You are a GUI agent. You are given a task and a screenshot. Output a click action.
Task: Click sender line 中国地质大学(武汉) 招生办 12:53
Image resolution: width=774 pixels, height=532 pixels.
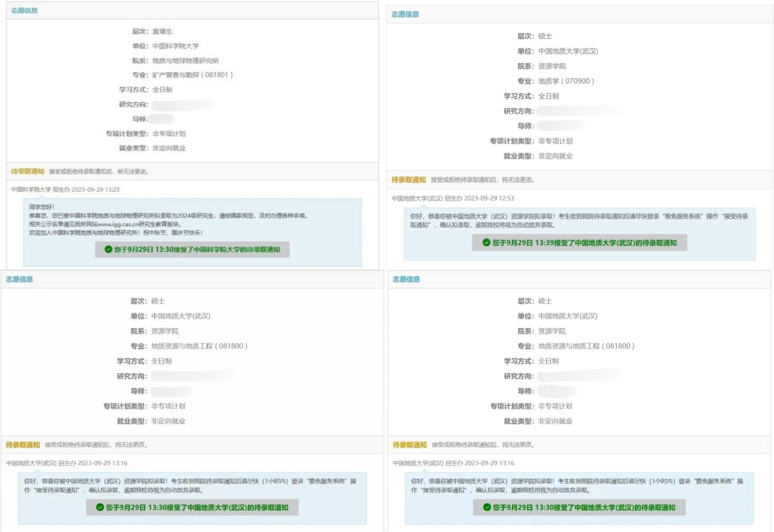coord(452,198)
